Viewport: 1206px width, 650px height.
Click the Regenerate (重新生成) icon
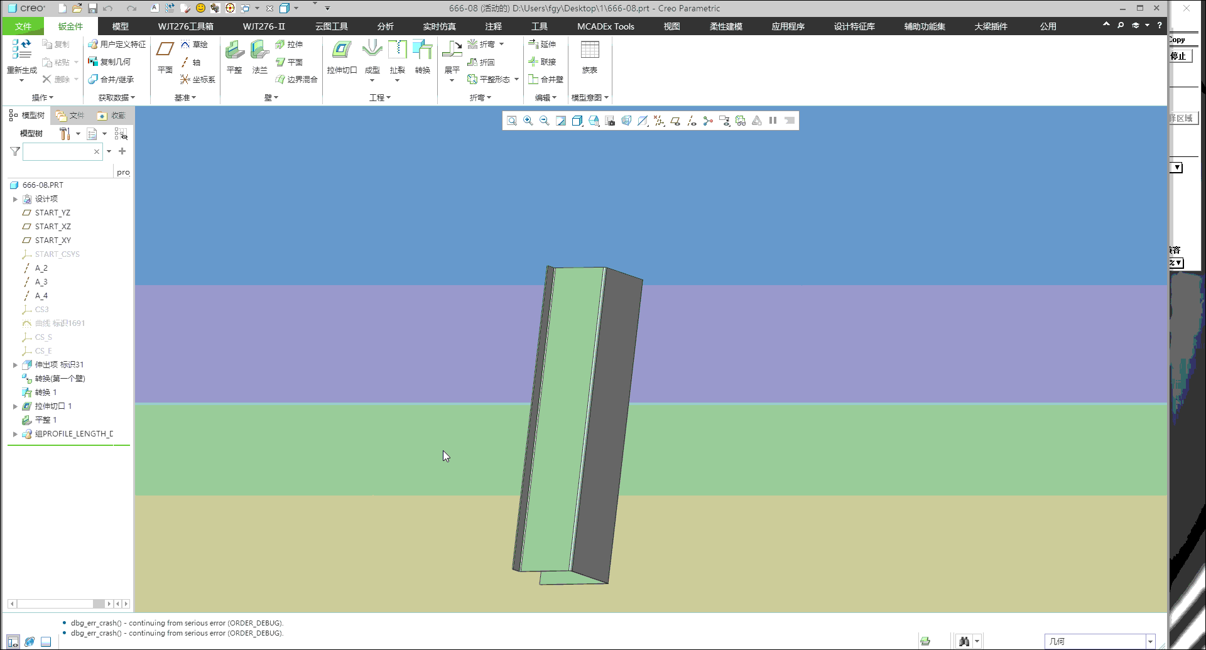point(22,49)
